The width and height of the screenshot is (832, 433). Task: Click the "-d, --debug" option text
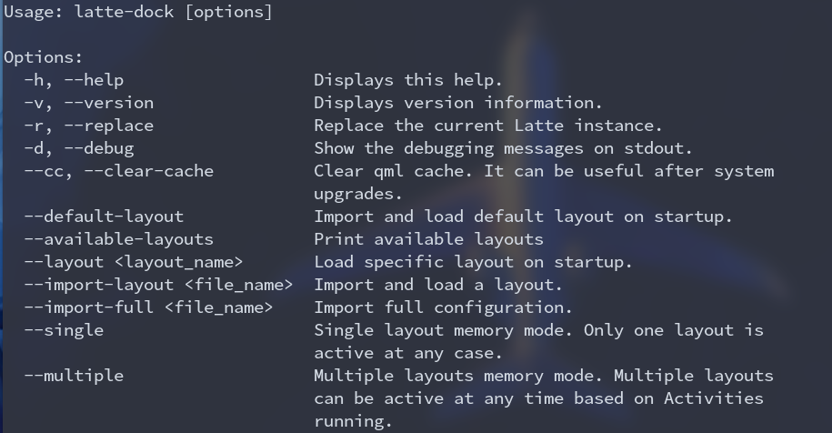click(x=78, y=148)
